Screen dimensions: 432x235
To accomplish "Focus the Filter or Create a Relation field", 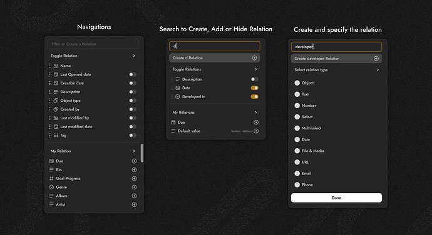I will [93, 44].
